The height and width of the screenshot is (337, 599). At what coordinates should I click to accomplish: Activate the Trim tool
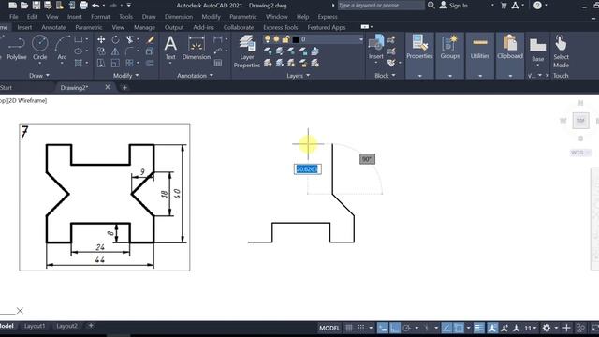tap(130, 39)
